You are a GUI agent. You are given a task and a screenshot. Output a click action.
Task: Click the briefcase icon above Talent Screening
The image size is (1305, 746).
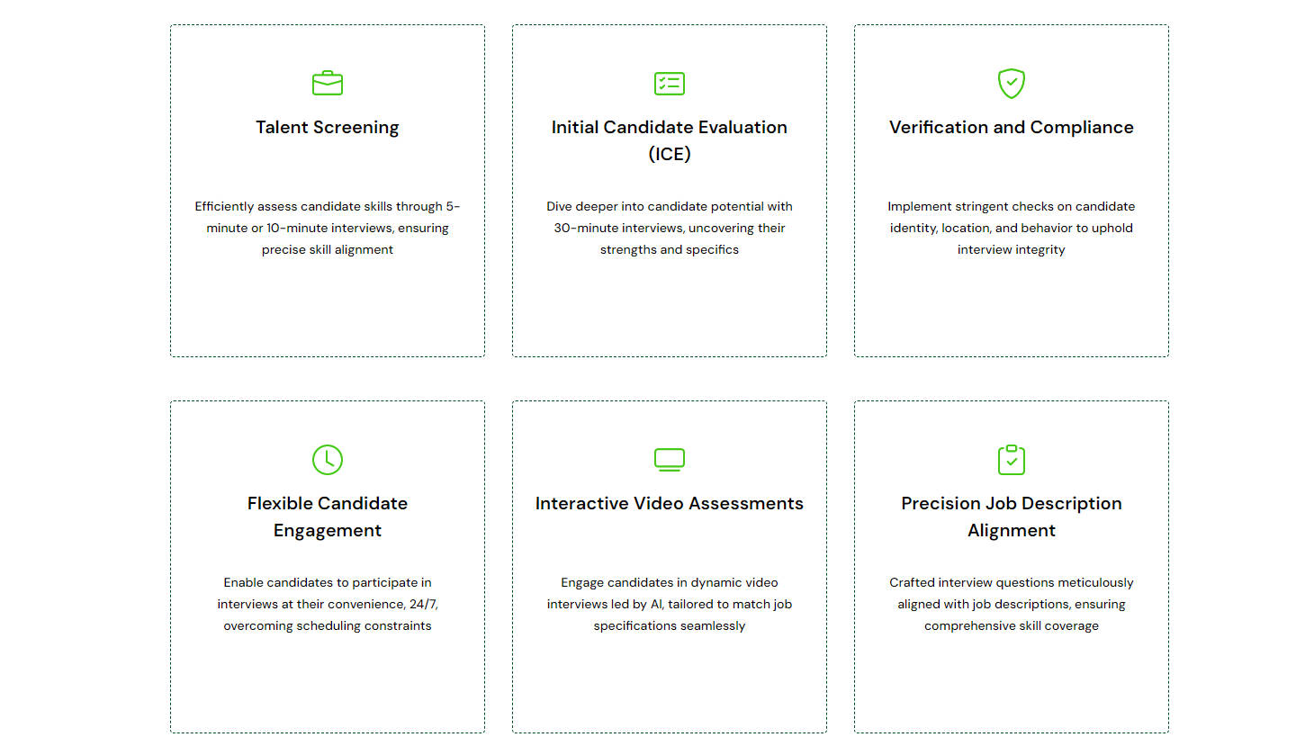coord(328,84)
